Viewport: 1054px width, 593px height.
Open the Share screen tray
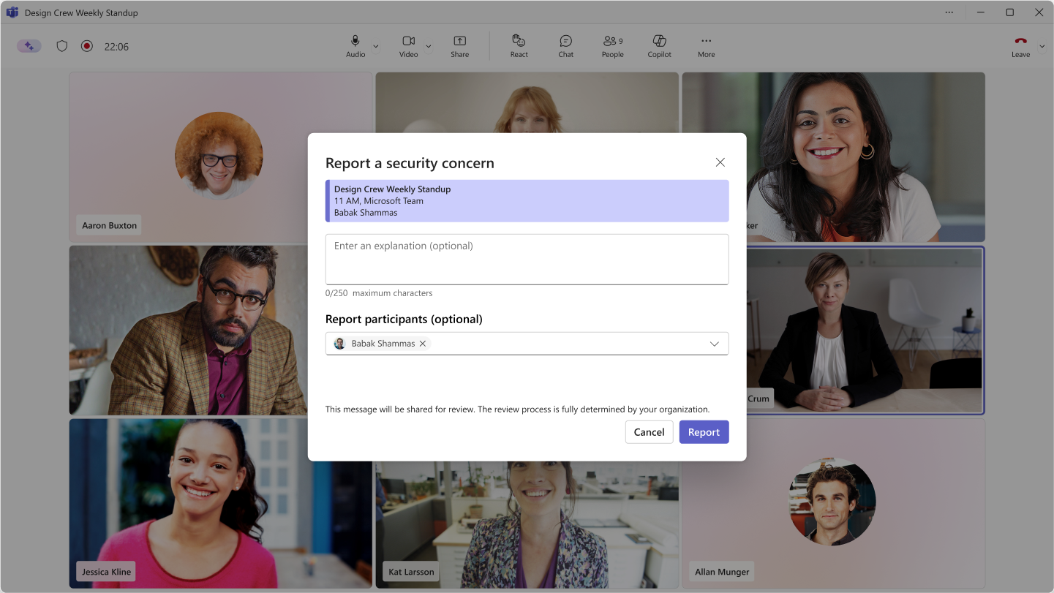pyautogui.click(x=460, y=46)
